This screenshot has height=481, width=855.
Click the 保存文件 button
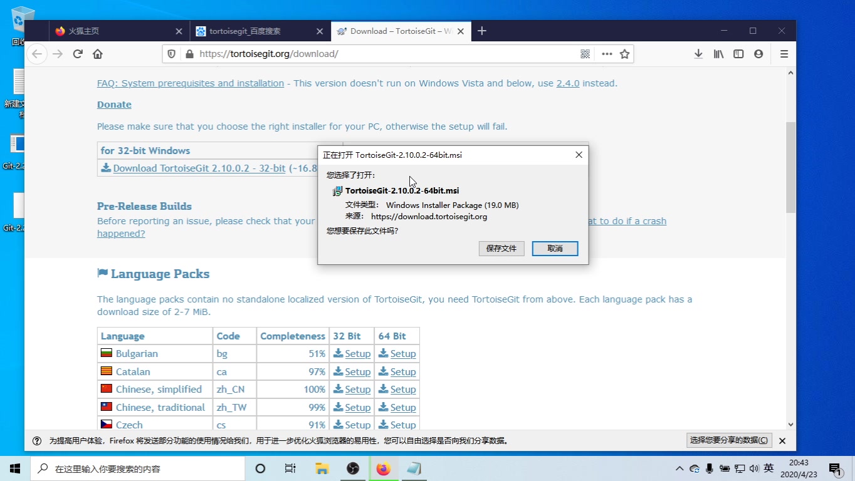pyautogui.click(x=501, y=249)
